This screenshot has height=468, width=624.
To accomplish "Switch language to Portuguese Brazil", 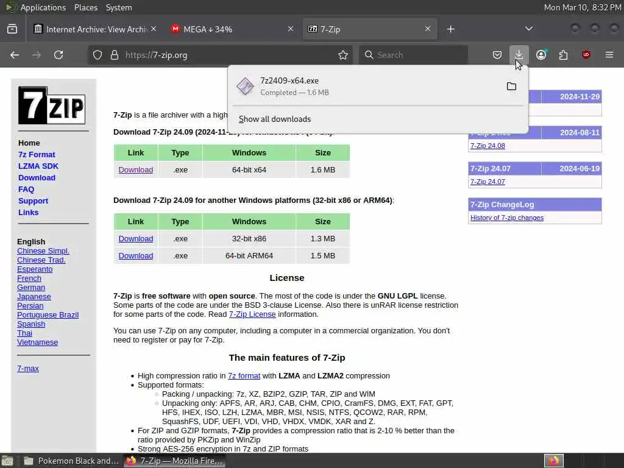I will pos(48,315).
